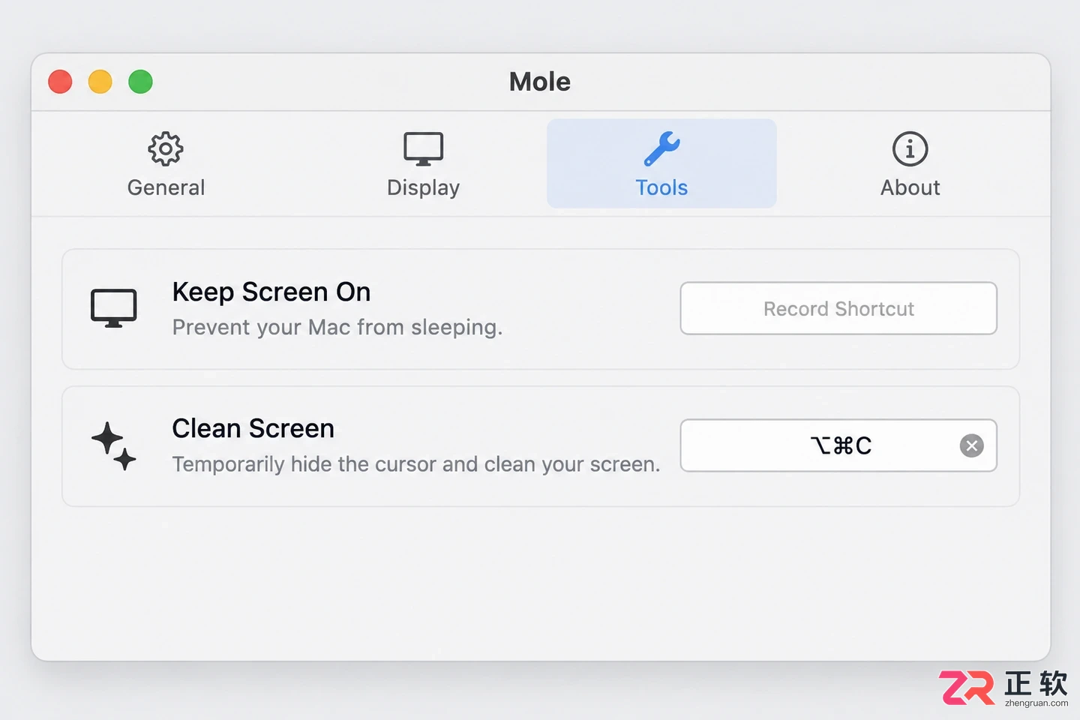1080x720 pixels.
Task: Open the About info circle icon
Action: (x=910, y=148)
